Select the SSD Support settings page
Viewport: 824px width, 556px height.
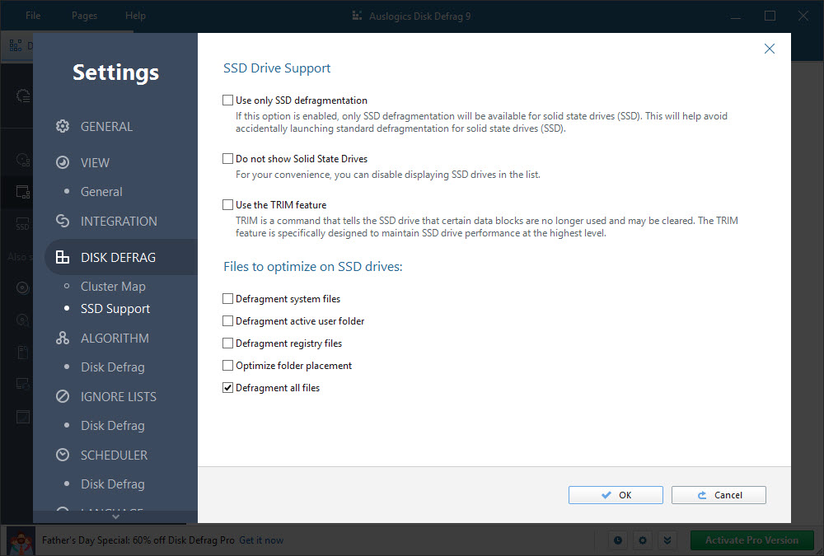pos(115,309)
